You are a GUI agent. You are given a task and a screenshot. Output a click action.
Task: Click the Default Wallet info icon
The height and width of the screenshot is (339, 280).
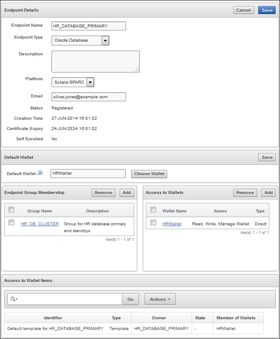click(40, 173)
